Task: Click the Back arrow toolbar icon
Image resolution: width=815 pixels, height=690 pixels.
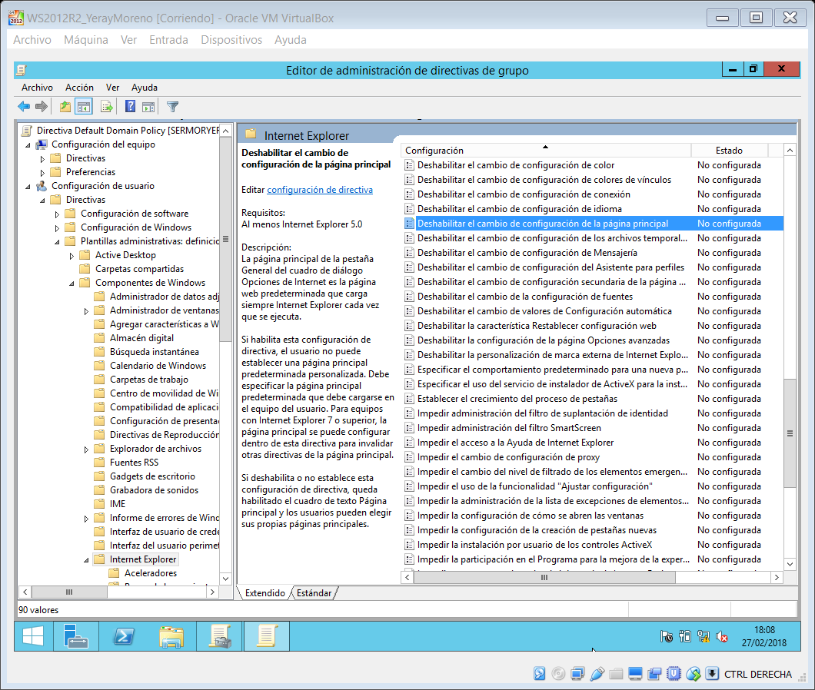Action: point(24,107)
